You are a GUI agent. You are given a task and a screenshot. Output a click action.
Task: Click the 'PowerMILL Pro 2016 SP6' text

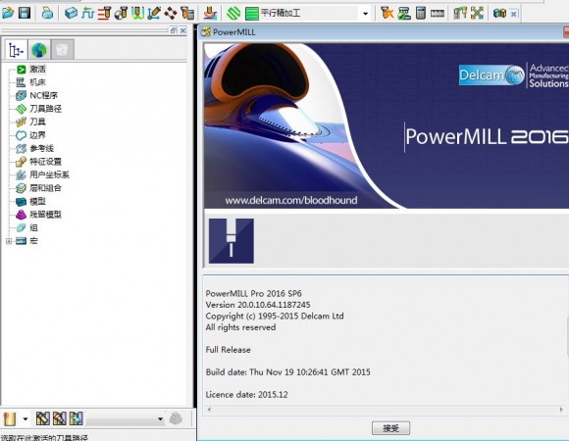[254, 293]
